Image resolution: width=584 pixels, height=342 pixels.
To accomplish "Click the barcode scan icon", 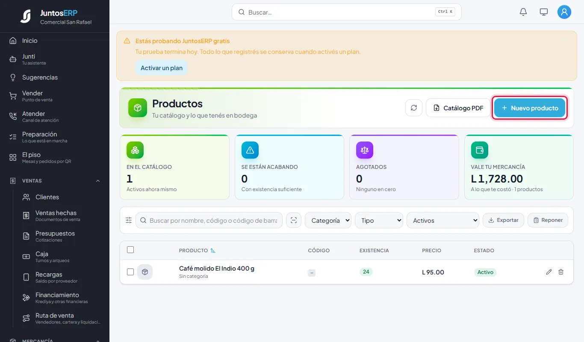I will pyautogui.click(x=294, y=220).
